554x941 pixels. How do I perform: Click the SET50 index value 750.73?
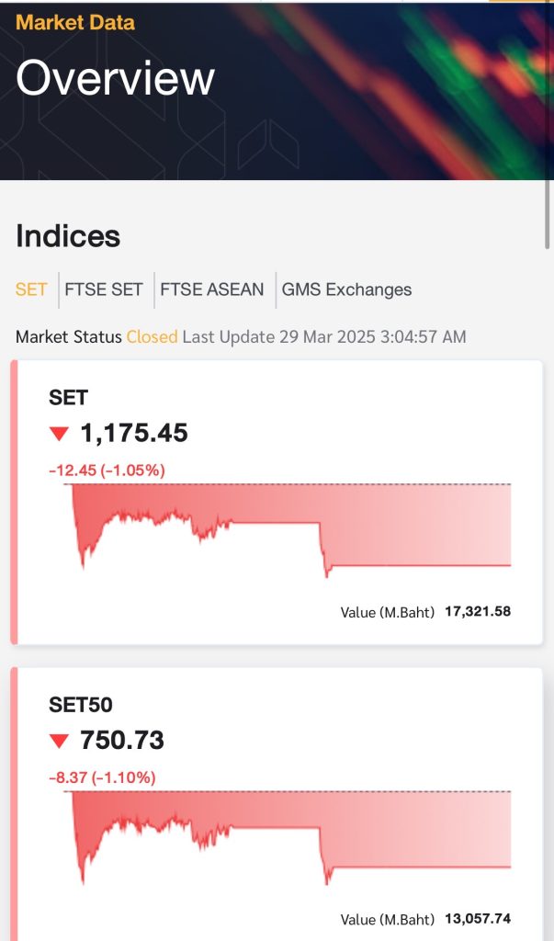[x=122, y=740]
